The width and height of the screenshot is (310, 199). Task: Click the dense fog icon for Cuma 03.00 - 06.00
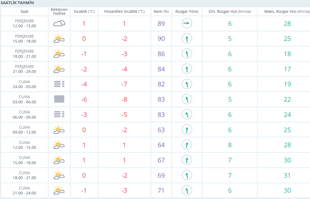59,99
